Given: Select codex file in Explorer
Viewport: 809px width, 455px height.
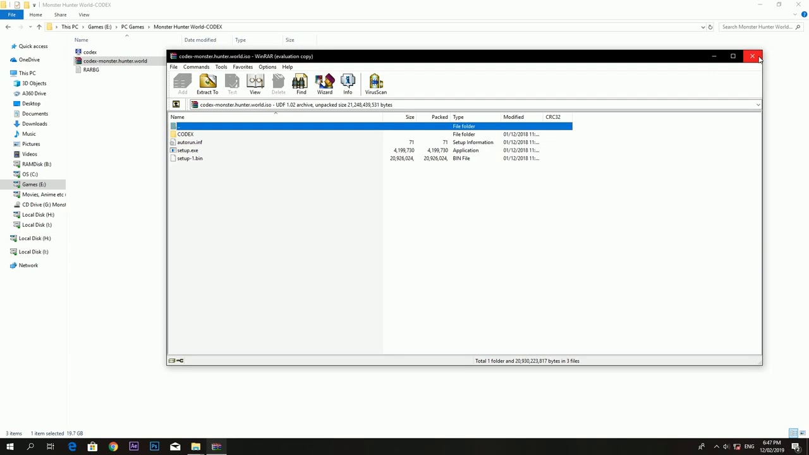Looking at the screenshot, I should click(x=90, y=52).
